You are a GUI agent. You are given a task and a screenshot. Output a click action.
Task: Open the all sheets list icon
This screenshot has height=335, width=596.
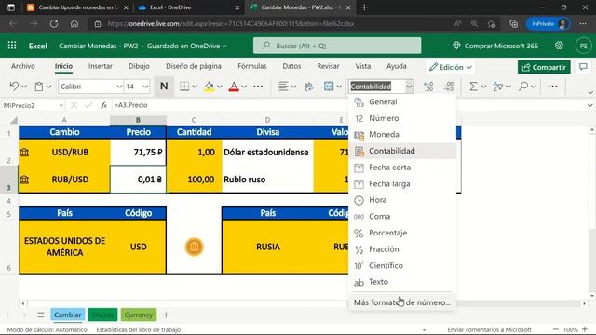(41, 315)
